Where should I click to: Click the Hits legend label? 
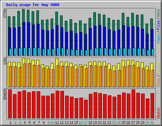click(159, 13)
